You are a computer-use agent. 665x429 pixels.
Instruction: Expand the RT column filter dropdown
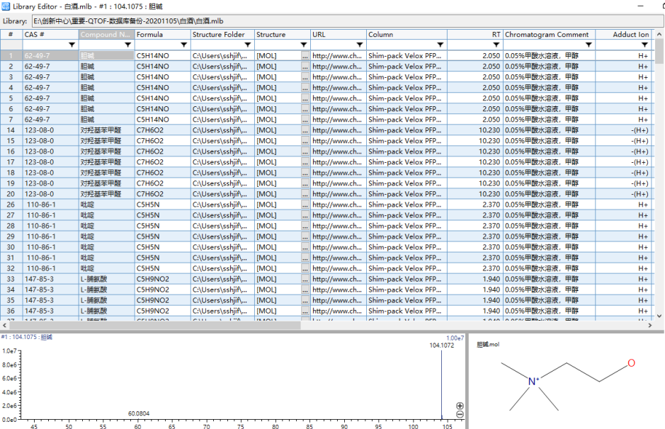click(x=495, y=45)
